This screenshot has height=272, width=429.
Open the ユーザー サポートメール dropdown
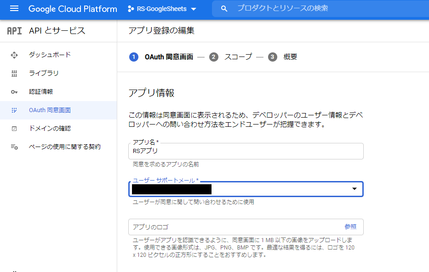click(246, 189)
